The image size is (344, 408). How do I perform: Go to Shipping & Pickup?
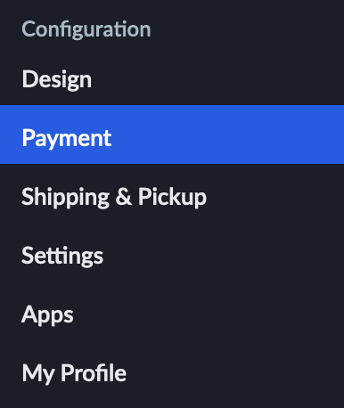(172, 196)
